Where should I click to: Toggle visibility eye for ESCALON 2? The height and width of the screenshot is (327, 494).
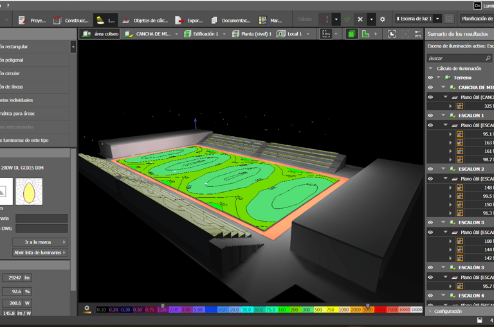[430, 169]
